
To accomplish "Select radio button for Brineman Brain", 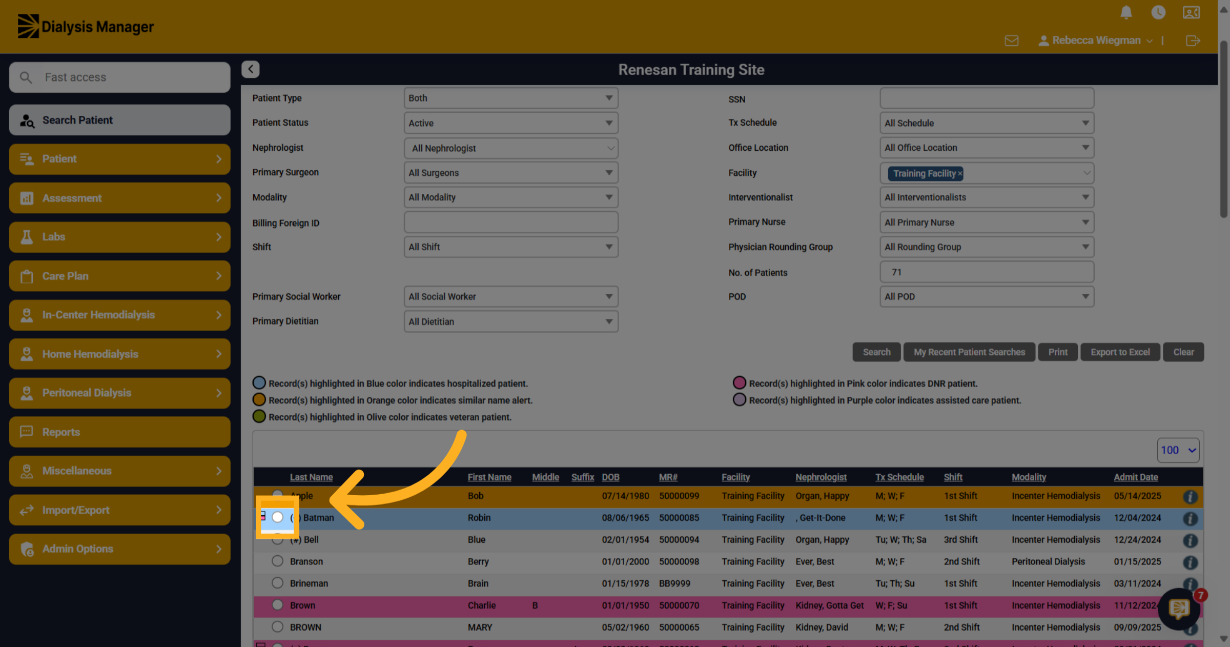I will coord(277,583).
